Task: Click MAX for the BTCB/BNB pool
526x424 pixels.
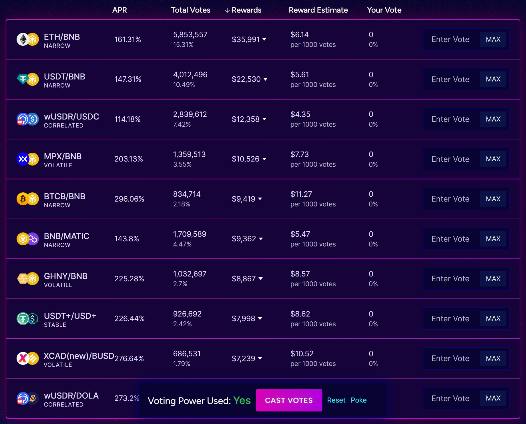Action: 493,199
